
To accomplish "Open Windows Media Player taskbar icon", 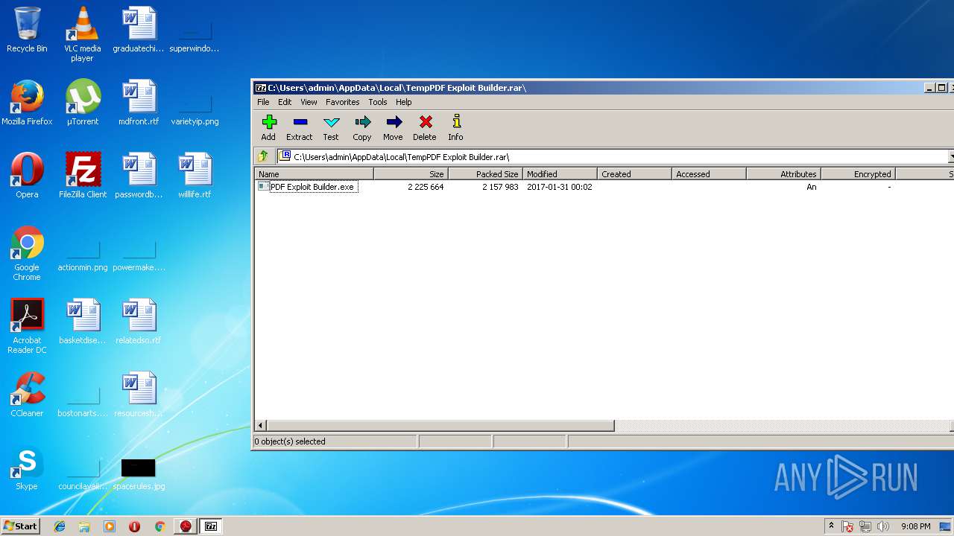I will (110, 526).
